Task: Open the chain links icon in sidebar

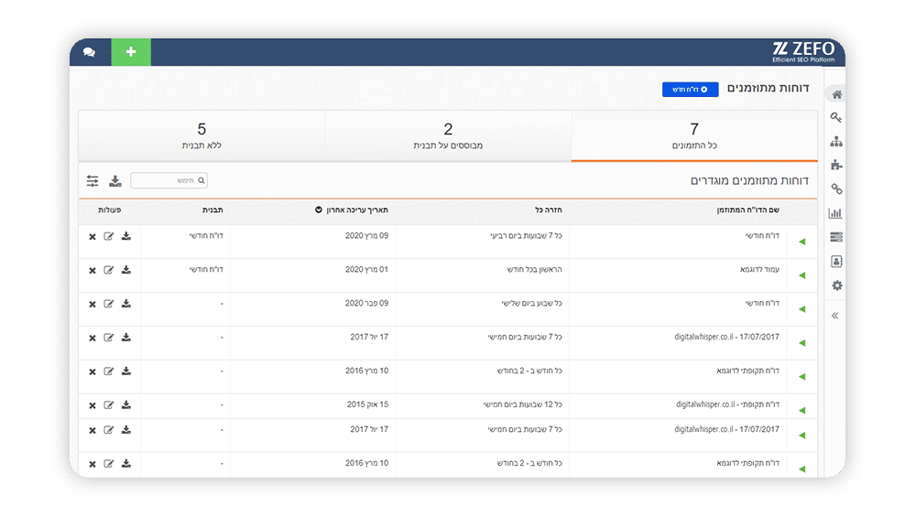Action: pos(836,189)
